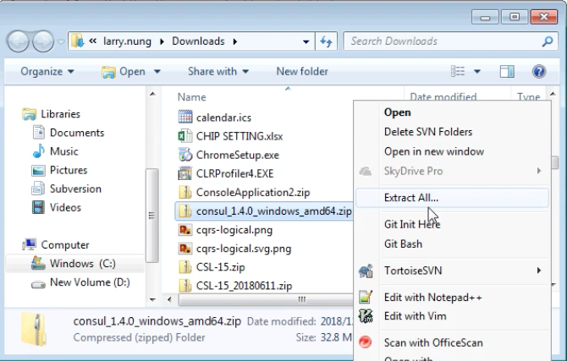
Task: Click the Forward navigation arrow button
Action: [x=43, y=41]
